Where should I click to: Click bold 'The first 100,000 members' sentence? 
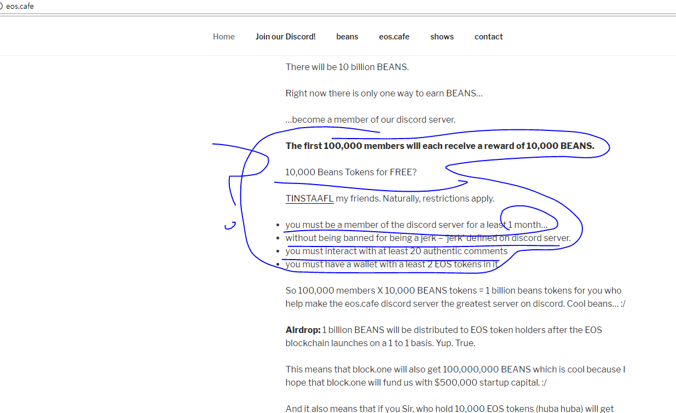coord(440,146)
